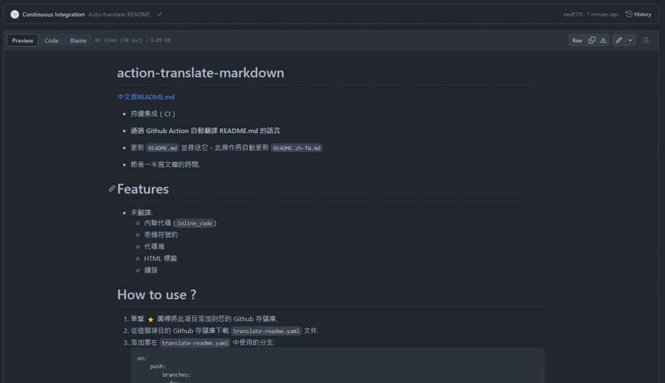
Task: Open the 中文版README.md link
Action: [x=146, y=97]
